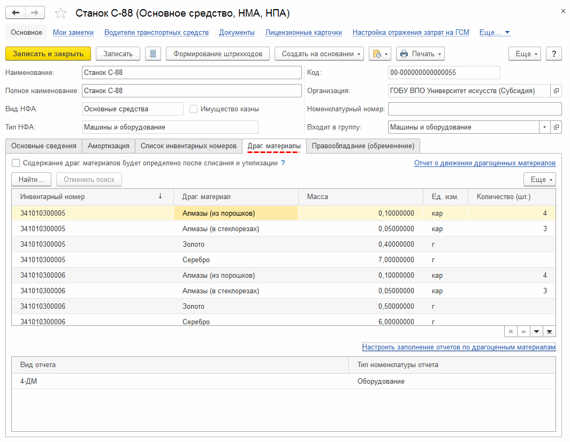The height and width of the screenshot is (442, 570).
Task: Click the list icon next to Записать
Action: click(153, 54)
